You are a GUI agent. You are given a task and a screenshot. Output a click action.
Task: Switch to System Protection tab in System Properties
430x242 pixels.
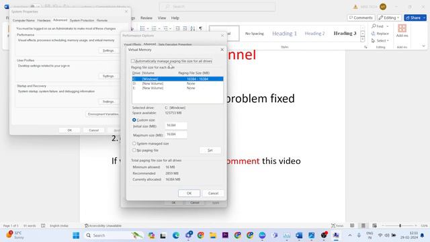82,20
